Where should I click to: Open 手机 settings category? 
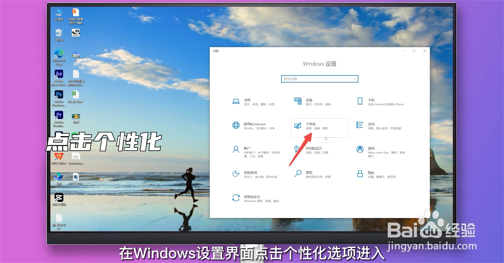pyautogui.click(x=380, y=102)
